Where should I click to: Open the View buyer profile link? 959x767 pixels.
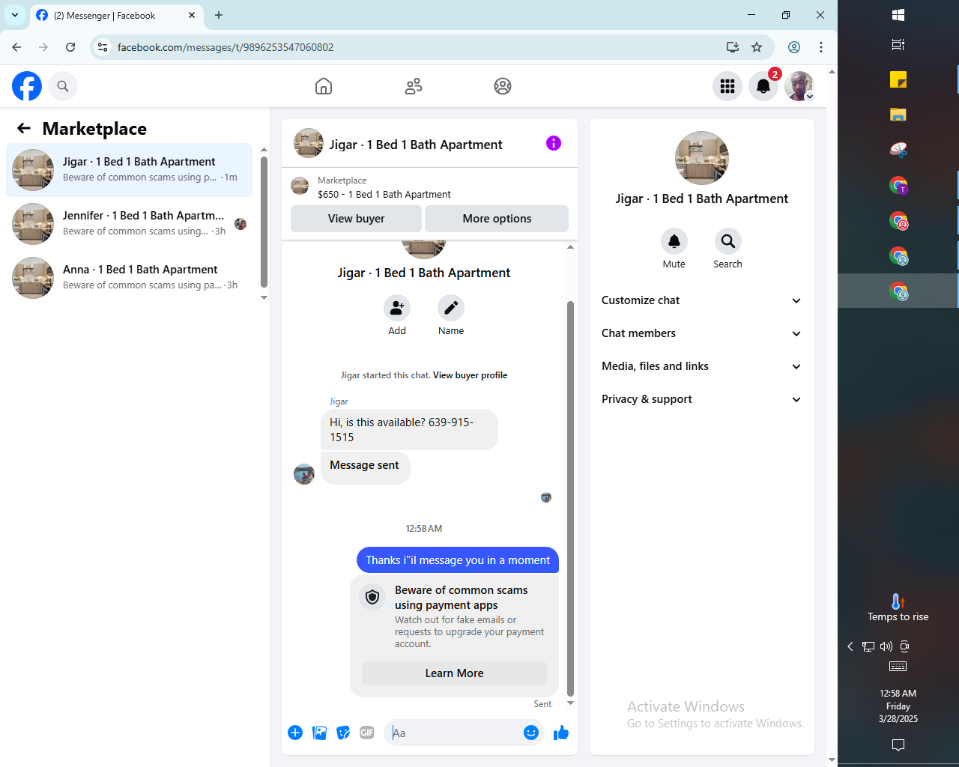470,375
